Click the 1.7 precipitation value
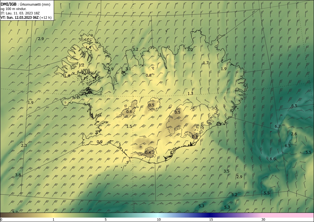Viewport: 314px width, 222px height. (206, 63)
